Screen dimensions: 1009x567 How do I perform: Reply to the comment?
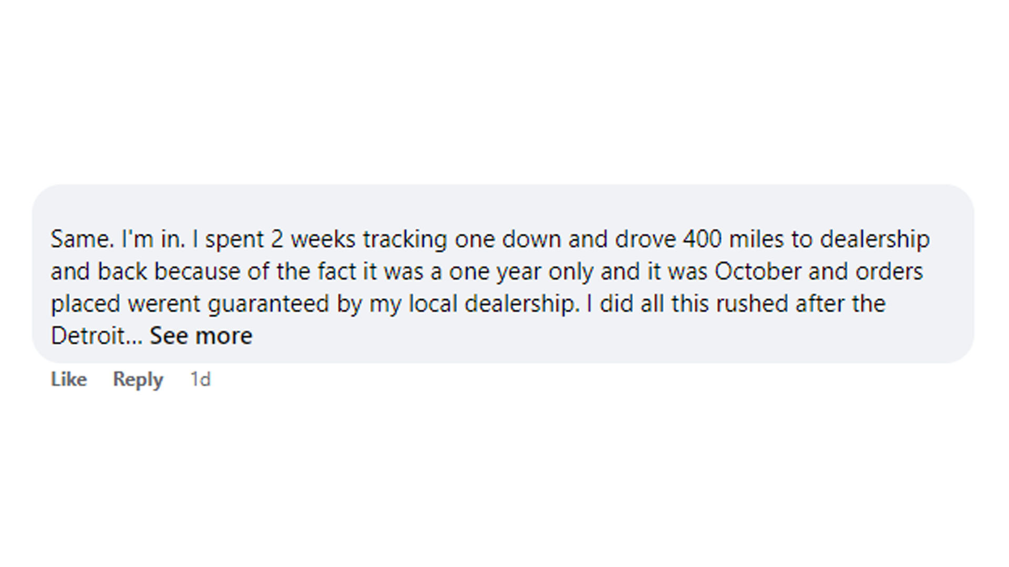(x=138, y=379)
